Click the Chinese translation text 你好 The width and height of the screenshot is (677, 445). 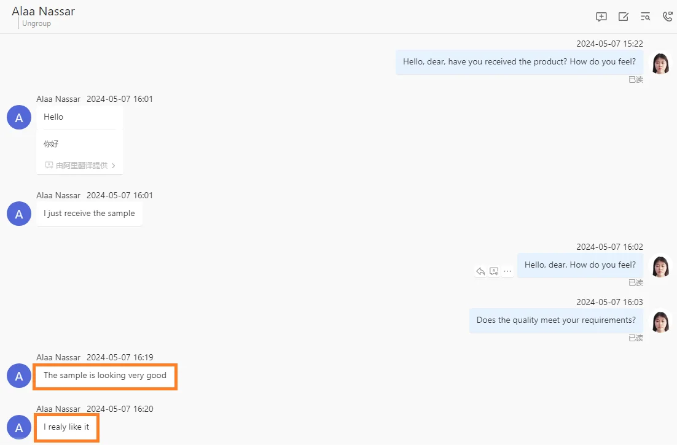pyautogui.click(x=51, y=144)
